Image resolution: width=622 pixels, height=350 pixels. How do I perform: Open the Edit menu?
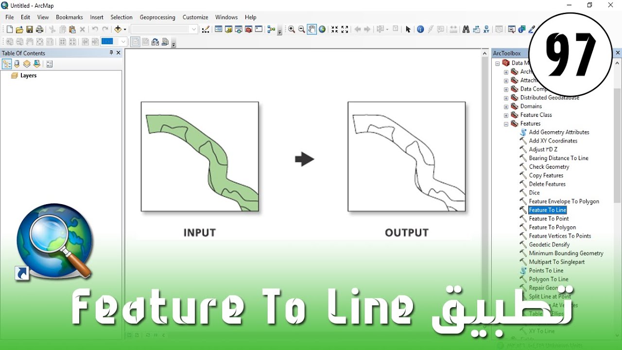click(x=25, y=17)
